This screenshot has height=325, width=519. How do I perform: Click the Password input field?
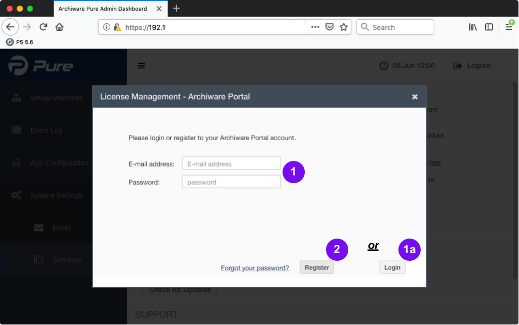[x=231, y=182]
